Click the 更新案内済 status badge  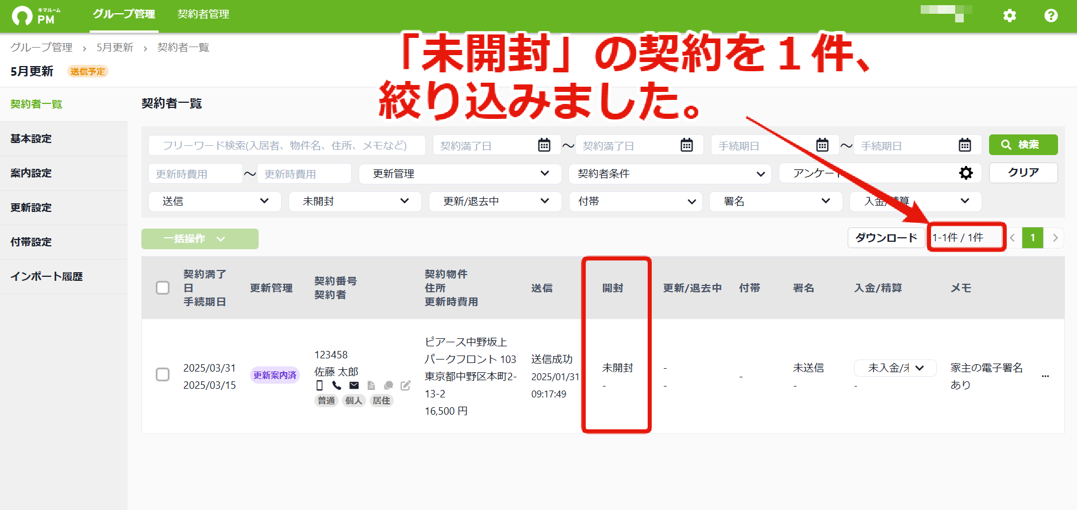coord(275,375)
